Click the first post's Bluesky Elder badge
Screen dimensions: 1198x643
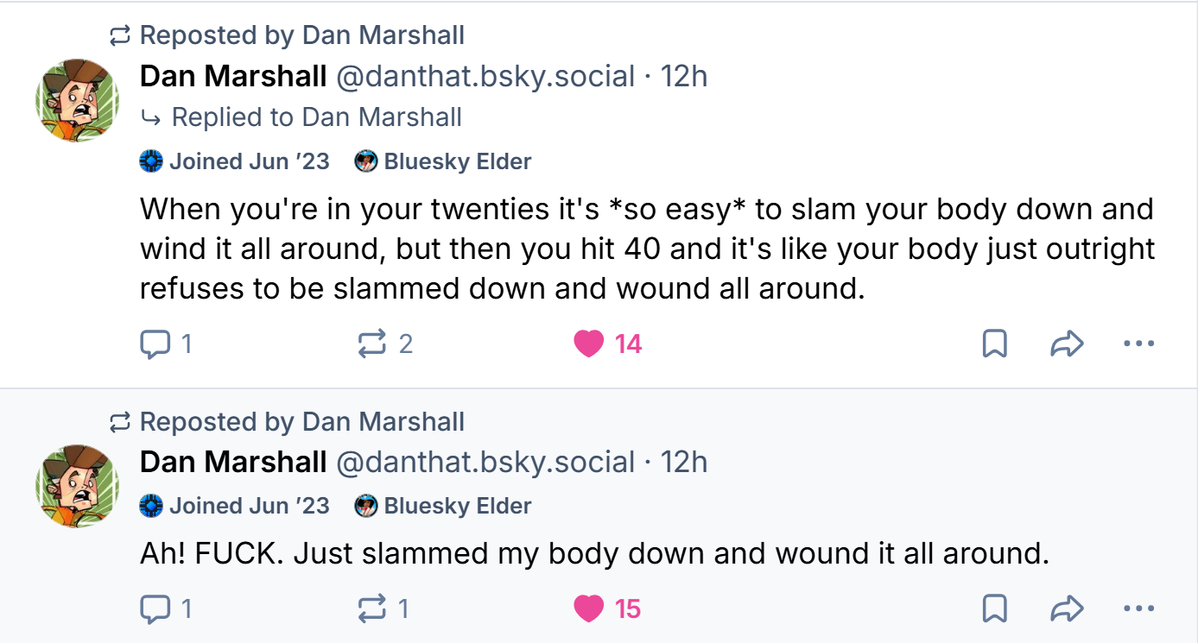click(x=443, y=161)
